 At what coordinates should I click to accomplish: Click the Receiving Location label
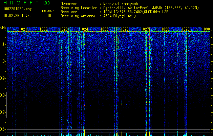click(x=79, y=8)
